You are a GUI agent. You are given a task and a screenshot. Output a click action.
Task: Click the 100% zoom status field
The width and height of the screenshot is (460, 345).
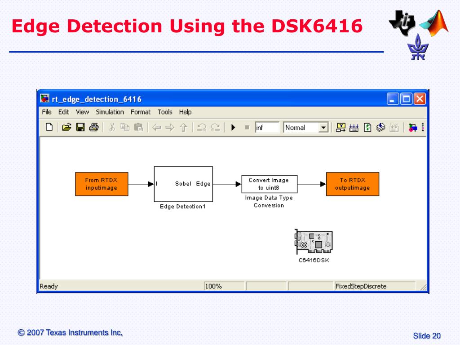224,286
